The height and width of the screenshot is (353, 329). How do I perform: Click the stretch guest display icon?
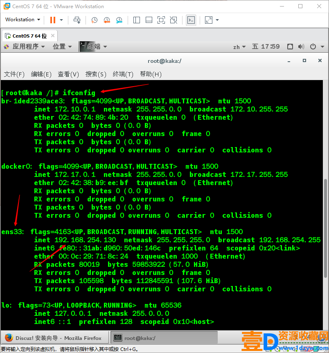209,20
